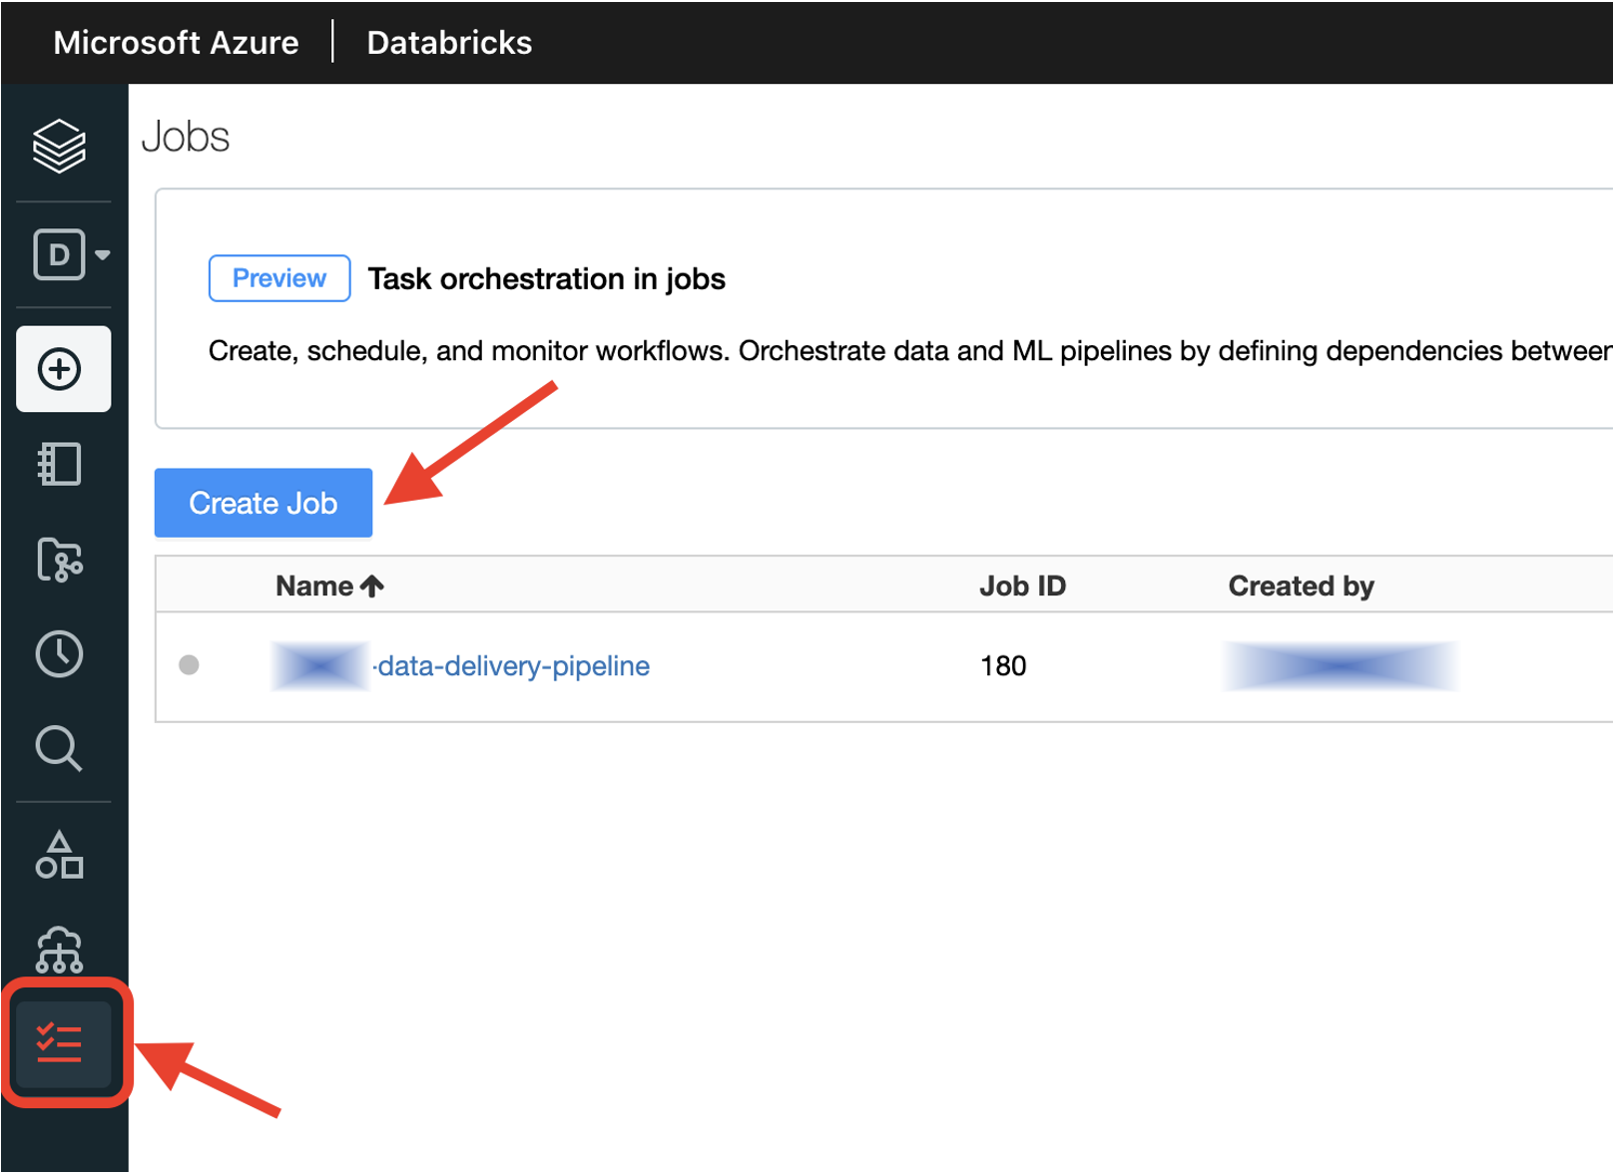Select the Models icon in the sidebar

[x=60, y=855]
